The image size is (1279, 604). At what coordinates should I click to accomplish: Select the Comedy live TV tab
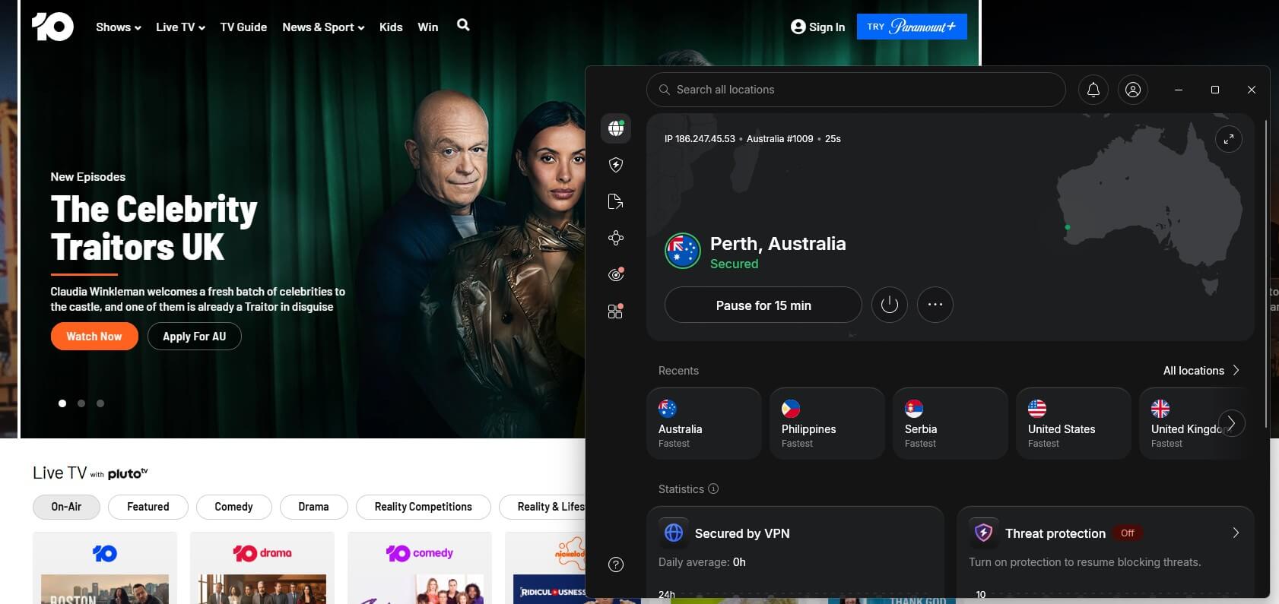[x=233, y=507]
